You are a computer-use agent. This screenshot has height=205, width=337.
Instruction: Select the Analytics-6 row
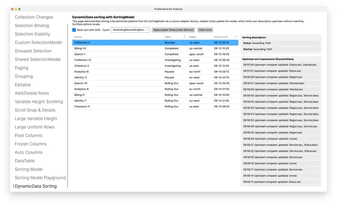pos(156,71)
